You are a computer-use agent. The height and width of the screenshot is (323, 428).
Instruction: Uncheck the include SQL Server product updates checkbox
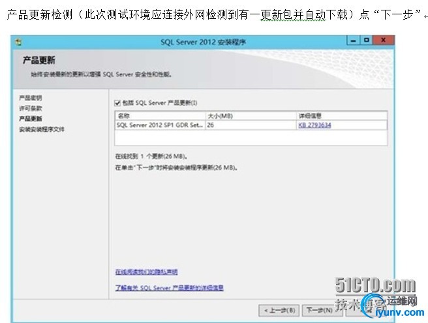(117, 103)
